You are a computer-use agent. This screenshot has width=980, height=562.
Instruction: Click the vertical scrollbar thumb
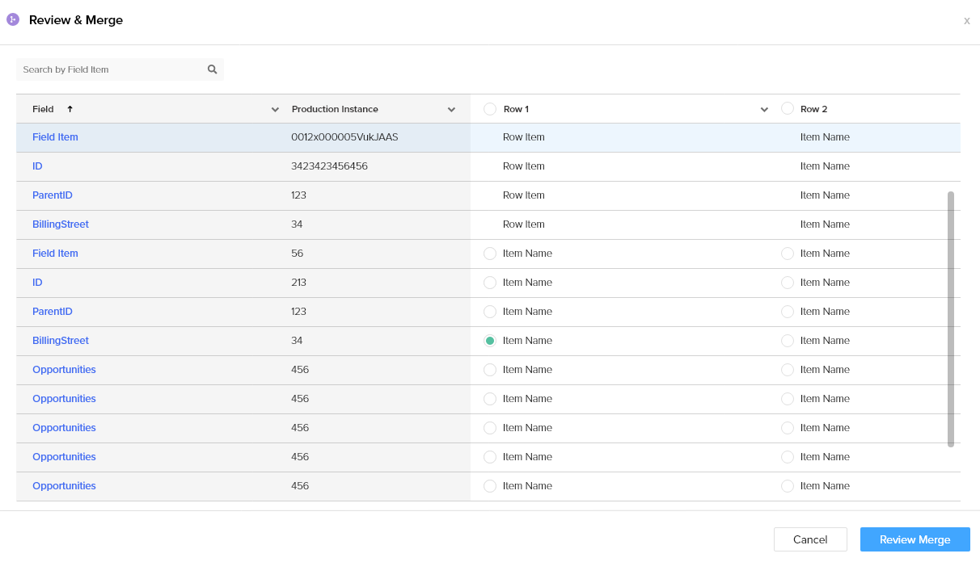coord(951,319)
